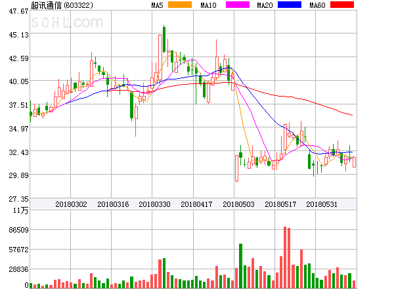Click the 42.59 price axis label
This screenshot has width=394, height=289.
(18, 58)
